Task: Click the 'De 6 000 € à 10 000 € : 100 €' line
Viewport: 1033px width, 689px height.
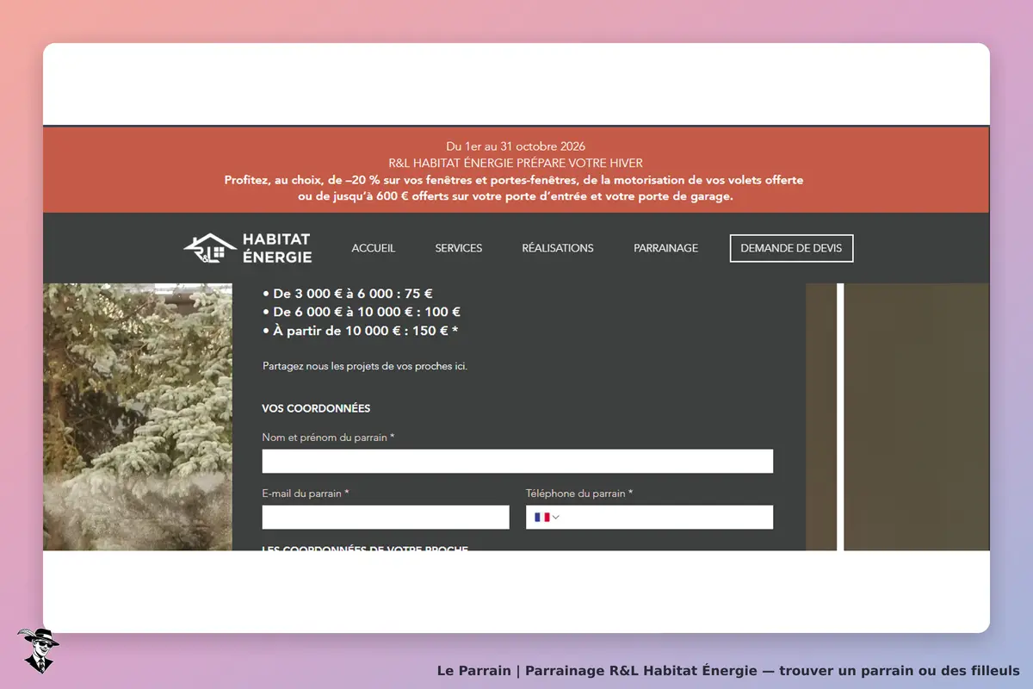Action: pos(362,312)
